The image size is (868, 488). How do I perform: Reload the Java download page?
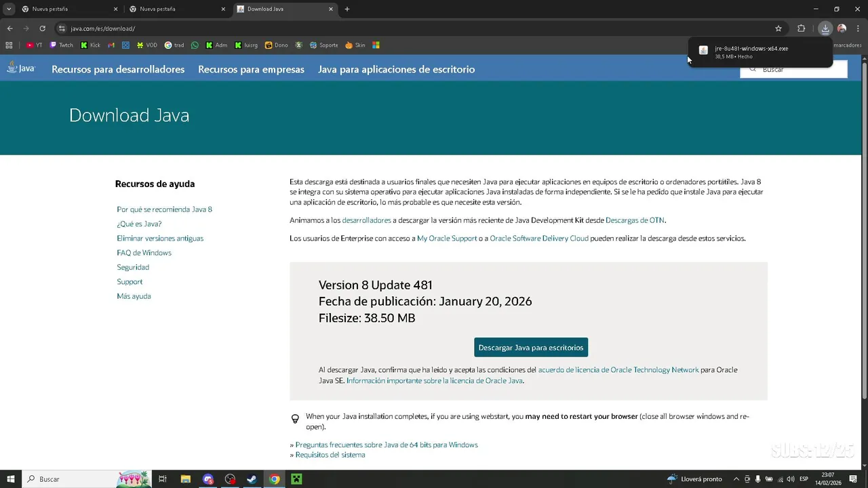coord(42,28)
